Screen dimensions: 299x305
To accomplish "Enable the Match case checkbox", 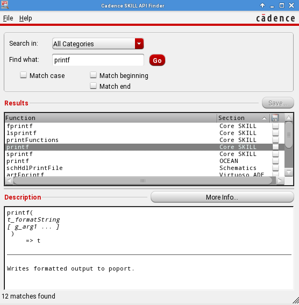I will pos(23,75).
